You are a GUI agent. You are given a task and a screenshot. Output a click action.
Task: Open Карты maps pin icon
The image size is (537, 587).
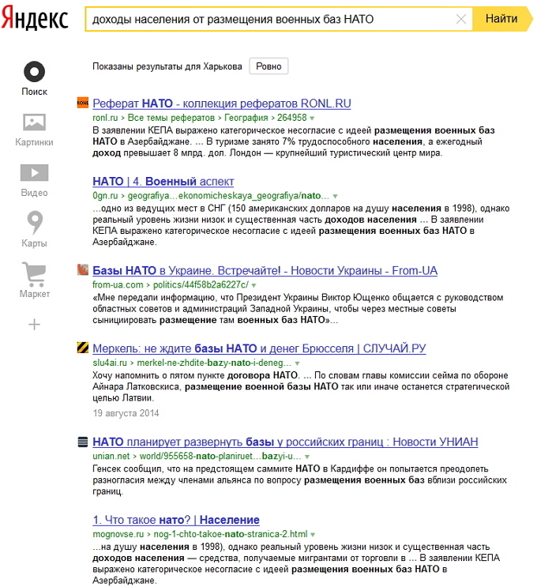pyautogui.click(x=35, y=223)
